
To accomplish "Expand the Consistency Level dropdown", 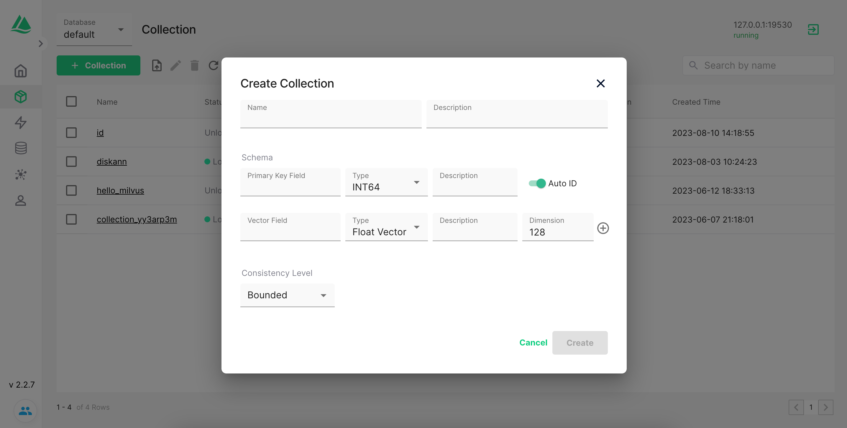I will pos(287,294).
